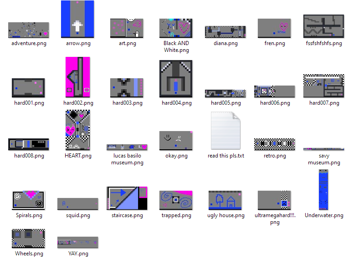Click the fren.png heart thumbnail
The width and height of the screenshot is (348, 264).
point(274,28)
